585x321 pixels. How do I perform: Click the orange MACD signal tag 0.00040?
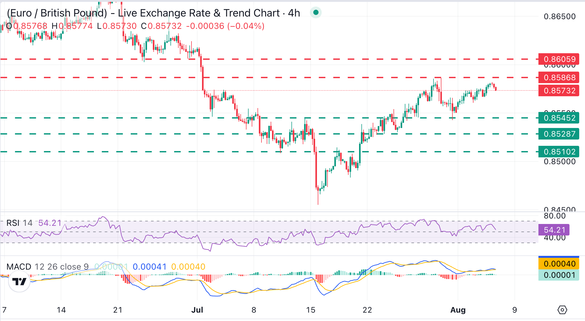coord(559,264)
